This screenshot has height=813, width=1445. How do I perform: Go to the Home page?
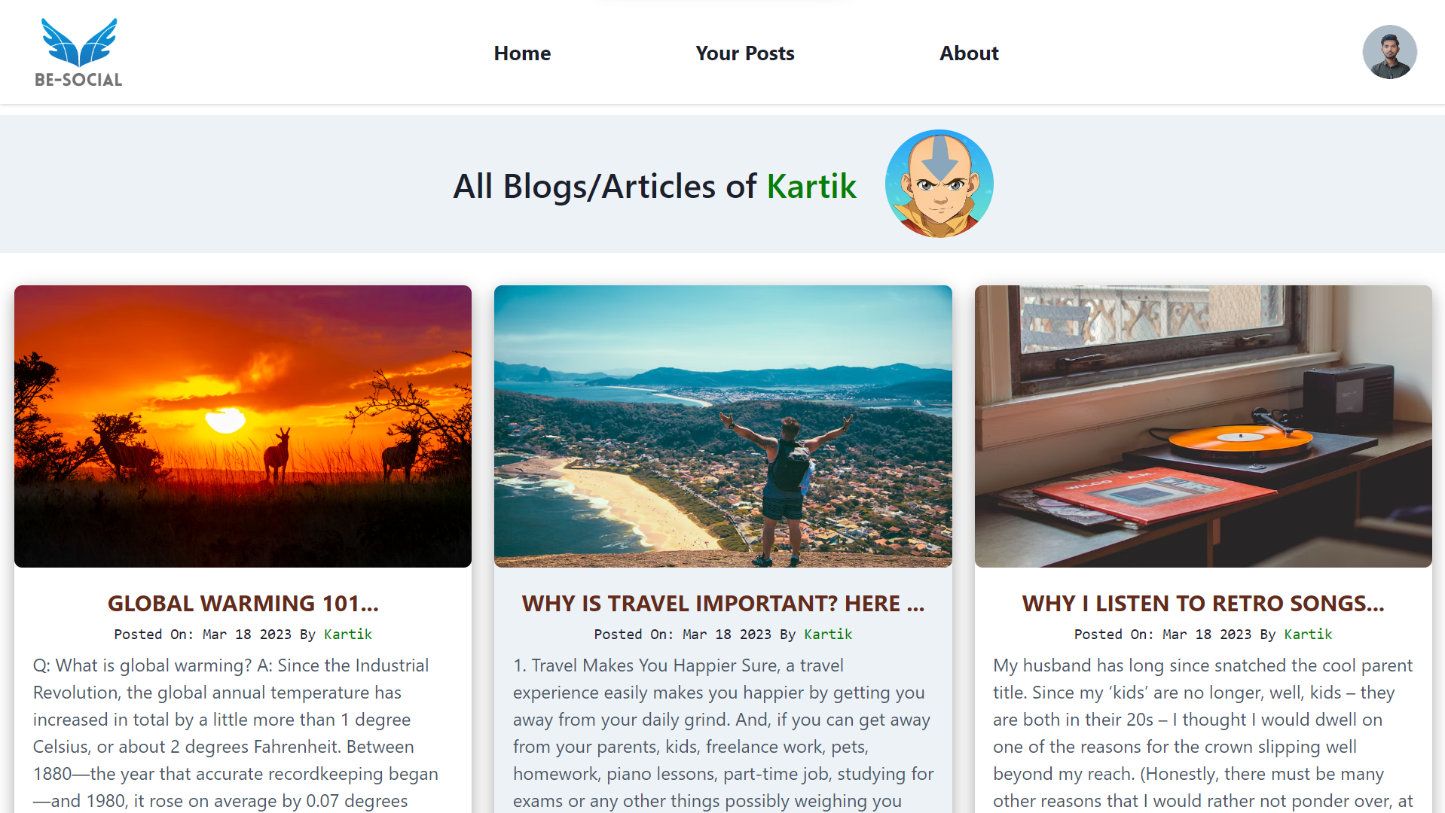522,53
